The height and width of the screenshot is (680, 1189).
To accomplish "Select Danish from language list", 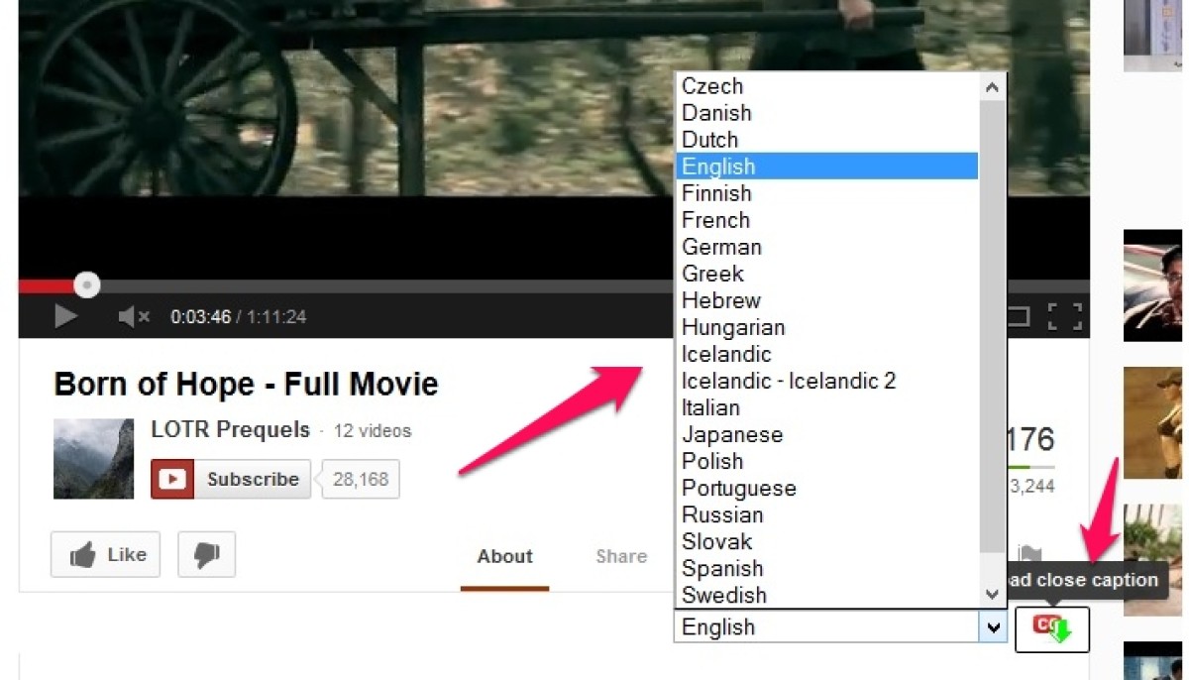I will [826, 113].
